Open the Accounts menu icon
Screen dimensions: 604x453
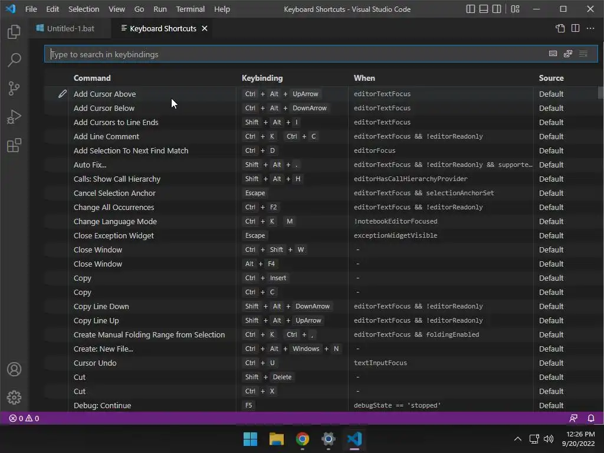14,369
